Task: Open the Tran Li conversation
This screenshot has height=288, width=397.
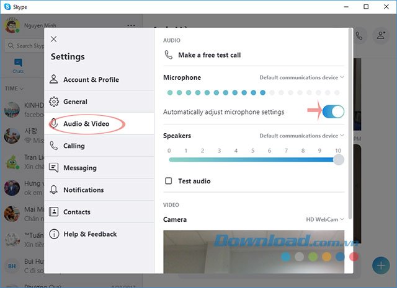Action: (24, 162)
